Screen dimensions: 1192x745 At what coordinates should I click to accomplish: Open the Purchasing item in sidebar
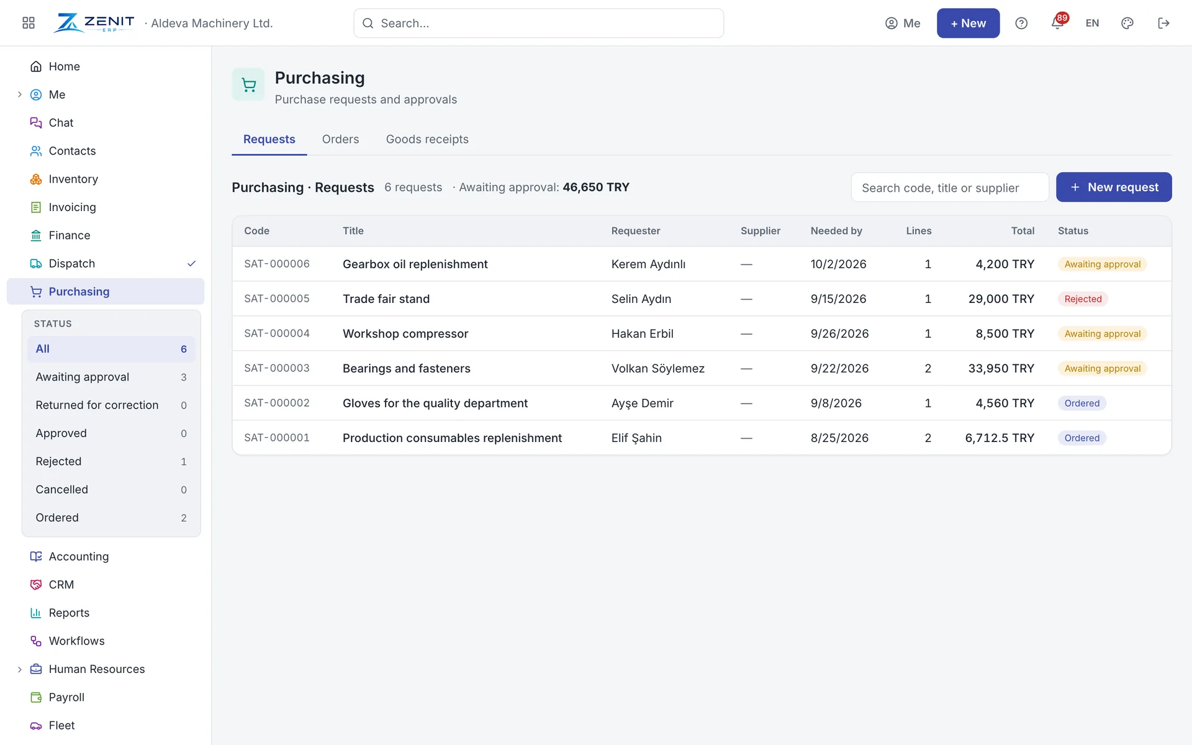click(106, 291)
